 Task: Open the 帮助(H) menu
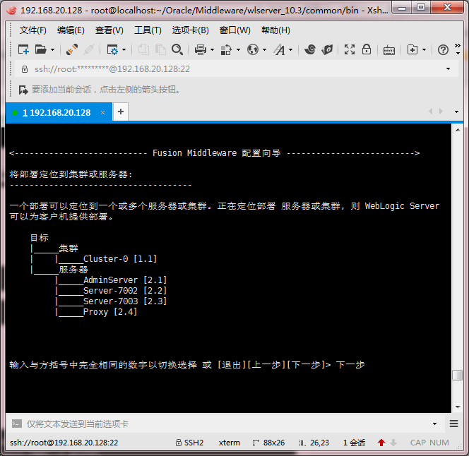click(x=275, y=30)
